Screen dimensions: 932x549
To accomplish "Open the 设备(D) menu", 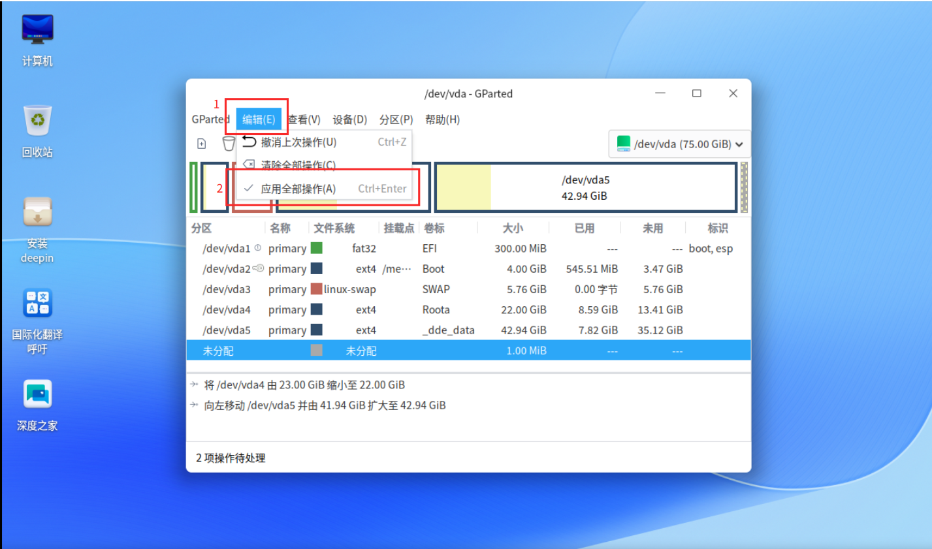I will click(x=350, y=119).
